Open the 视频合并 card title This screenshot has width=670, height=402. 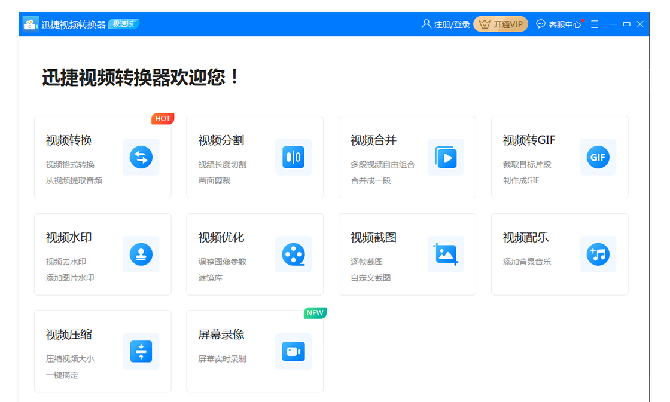coord(373,140)
